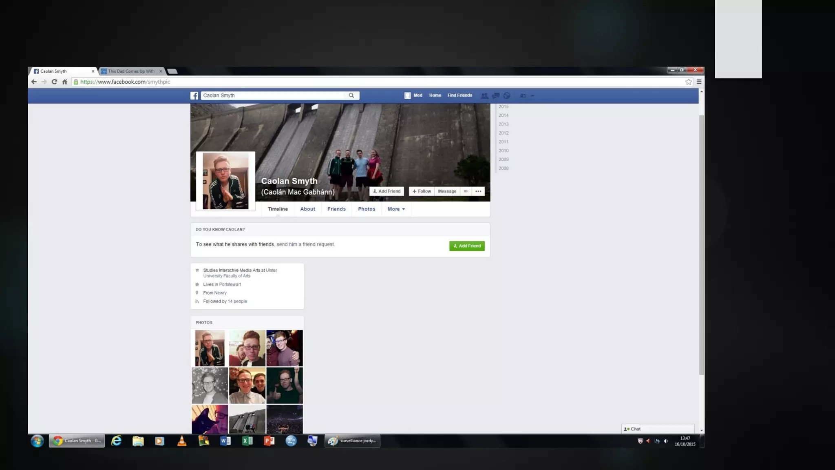Expand the account settings dropdown arrow
This screenshot has width=835, height=470.
click(x=532, y=95)
